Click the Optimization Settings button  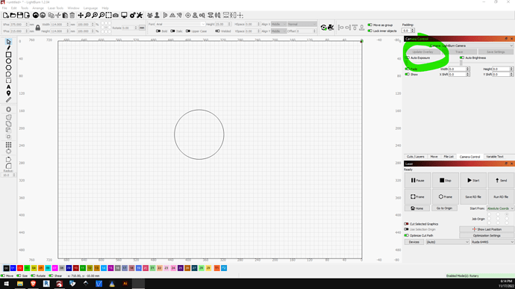[x=487, y=236]
